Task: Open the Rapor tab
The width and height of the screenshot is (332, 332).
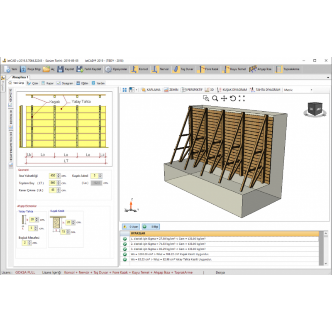Action: [x=48, y=83]
